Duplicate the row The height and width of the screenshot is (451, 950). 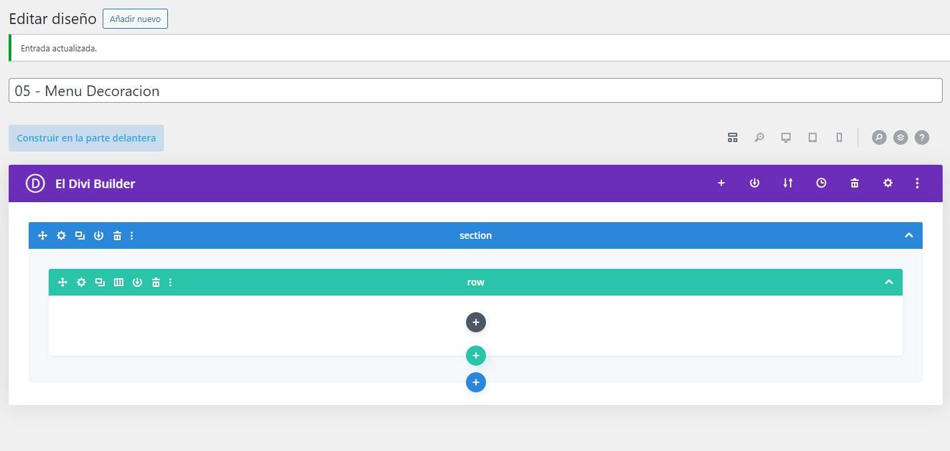(x=100, y=282)
